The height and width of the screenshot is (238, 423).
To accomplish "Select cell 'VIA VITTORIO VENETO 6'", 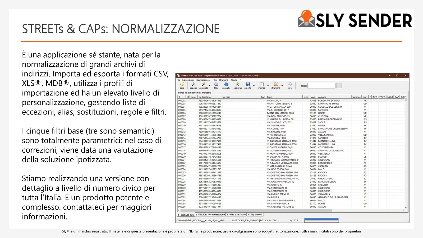I will pos(279,104).
